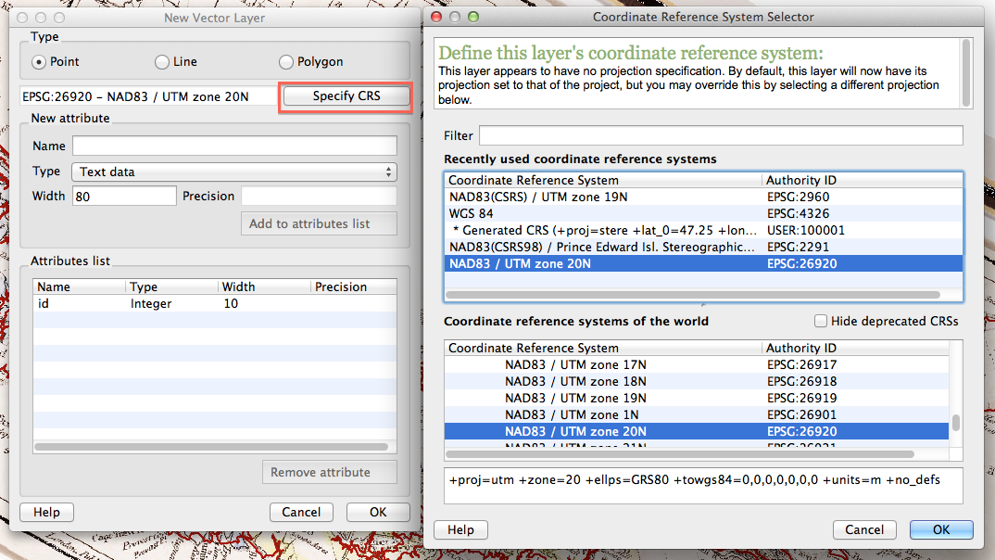Click the new attribute Name field
This screenshot has width=995, height=560.
pos(233,146)
